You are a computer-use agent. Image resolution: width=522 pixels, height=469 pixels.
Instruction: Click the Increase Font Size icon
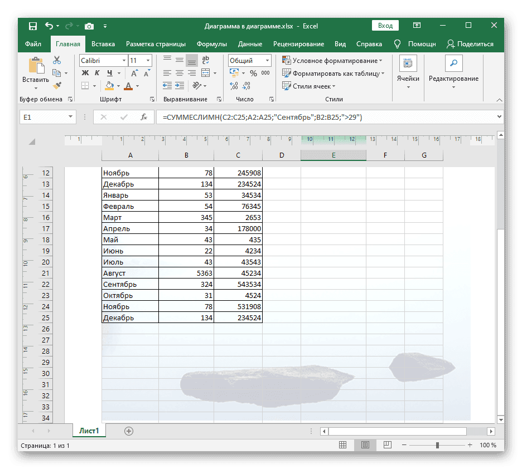(134, 73)
